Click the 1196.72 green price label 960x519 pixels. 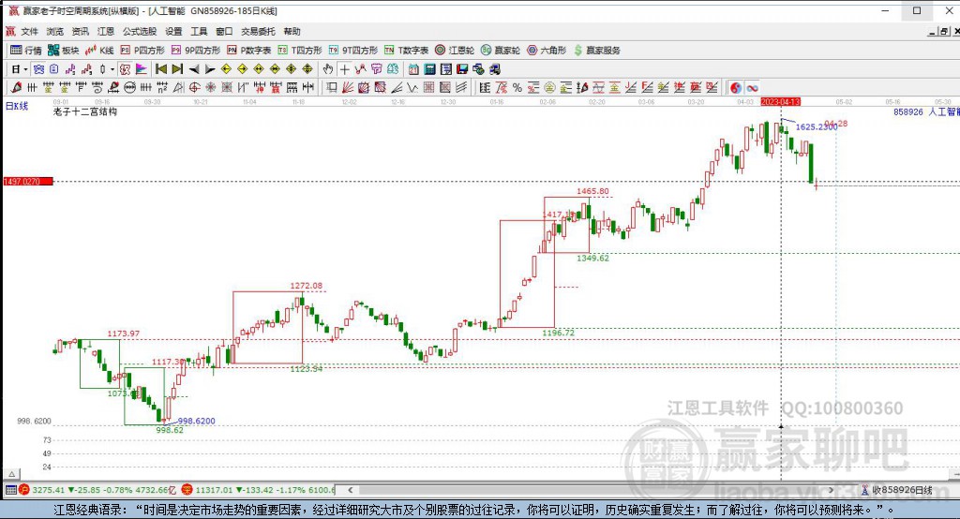[559, 333]
